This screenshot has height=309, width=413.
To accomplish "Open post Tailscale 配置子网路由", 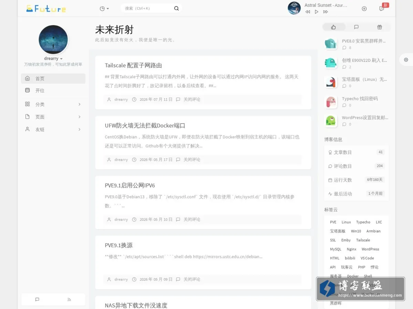I will coord(133,66).
